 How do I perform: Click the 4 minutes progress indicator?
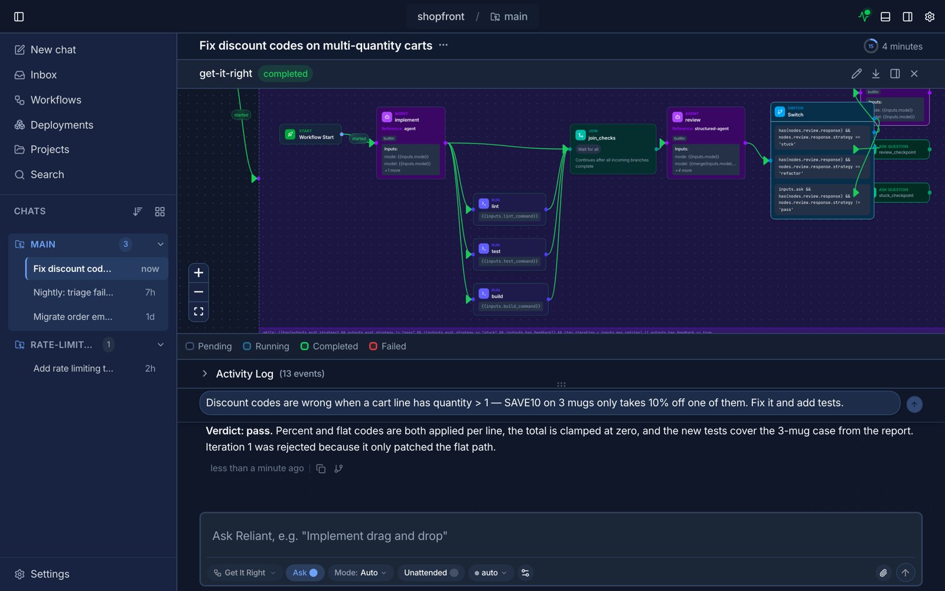click(x=893, y=46)
